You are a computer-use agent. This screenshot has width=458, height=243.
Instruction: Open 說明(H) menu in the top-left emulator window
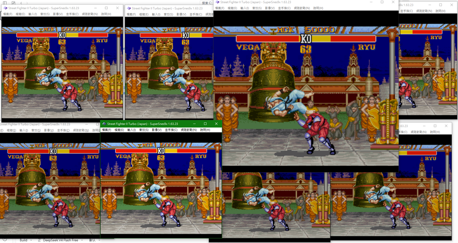coord(106,14)
